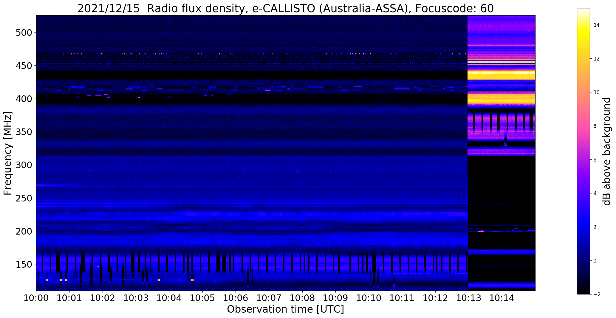Click the colorbar tick label 12
616x318 pixels.
(597, 59)
